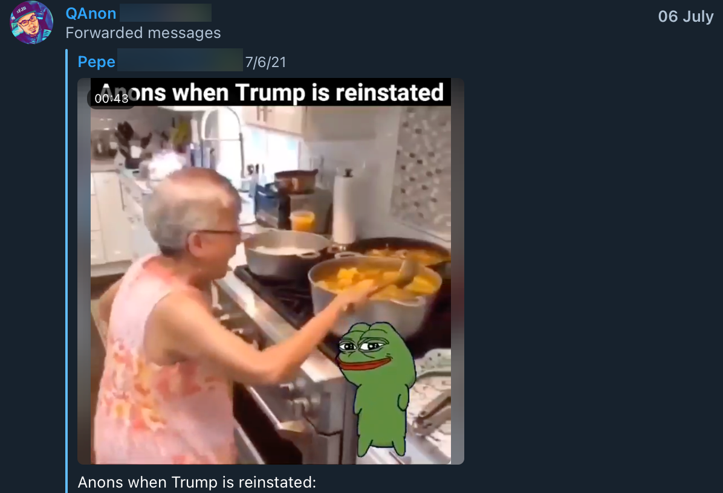Click the video's black title banner

[271, 92]
